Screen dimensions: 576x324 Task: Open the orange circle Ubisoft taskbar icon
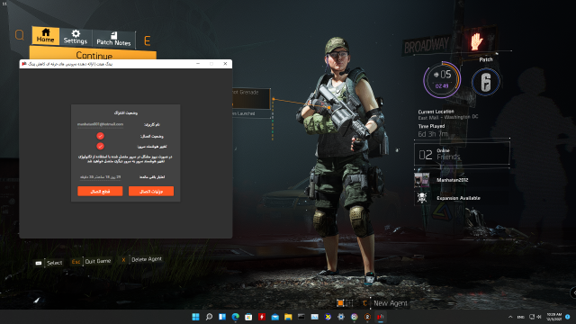[367, 317]
